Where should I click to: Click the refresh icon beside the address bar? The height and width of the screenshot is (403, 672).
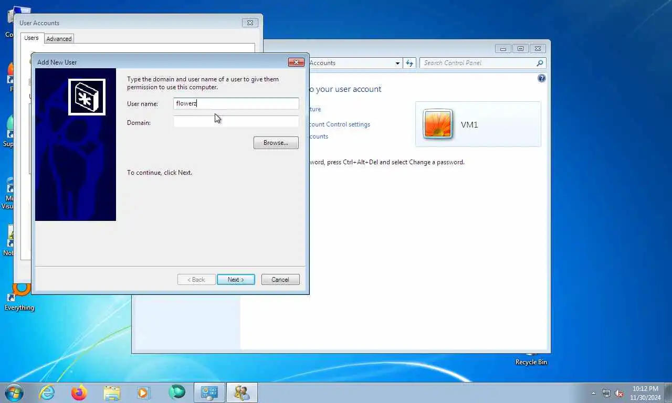click(409, 63)
